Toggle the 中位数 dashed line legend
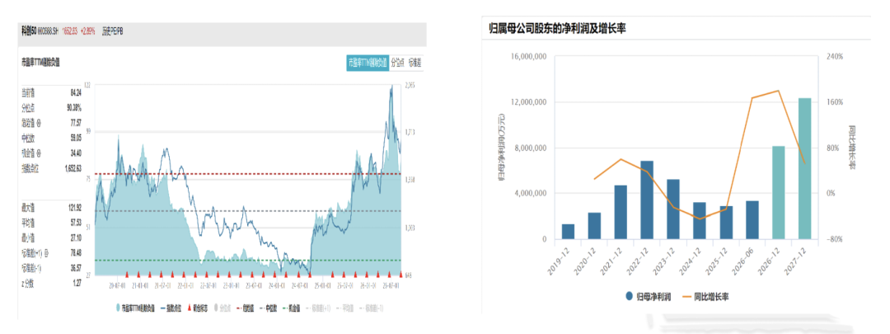The height and width of the screenshot is (334, 890). [268, 308]
